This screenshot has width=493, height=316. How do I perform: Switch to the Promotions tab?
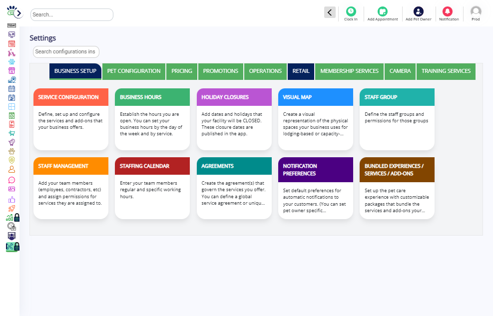221,71
